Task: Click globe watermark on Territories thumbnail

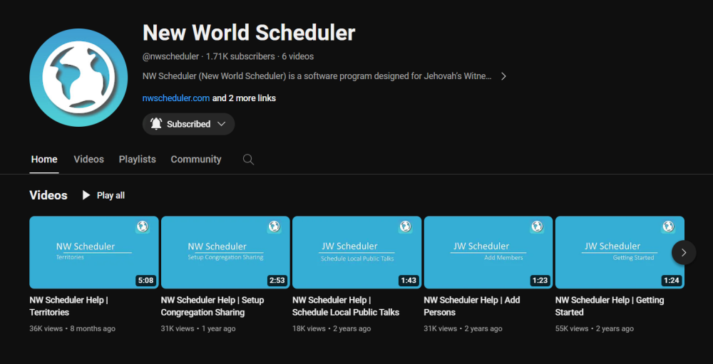Action: pyautogui.click(x=143, y=227)
